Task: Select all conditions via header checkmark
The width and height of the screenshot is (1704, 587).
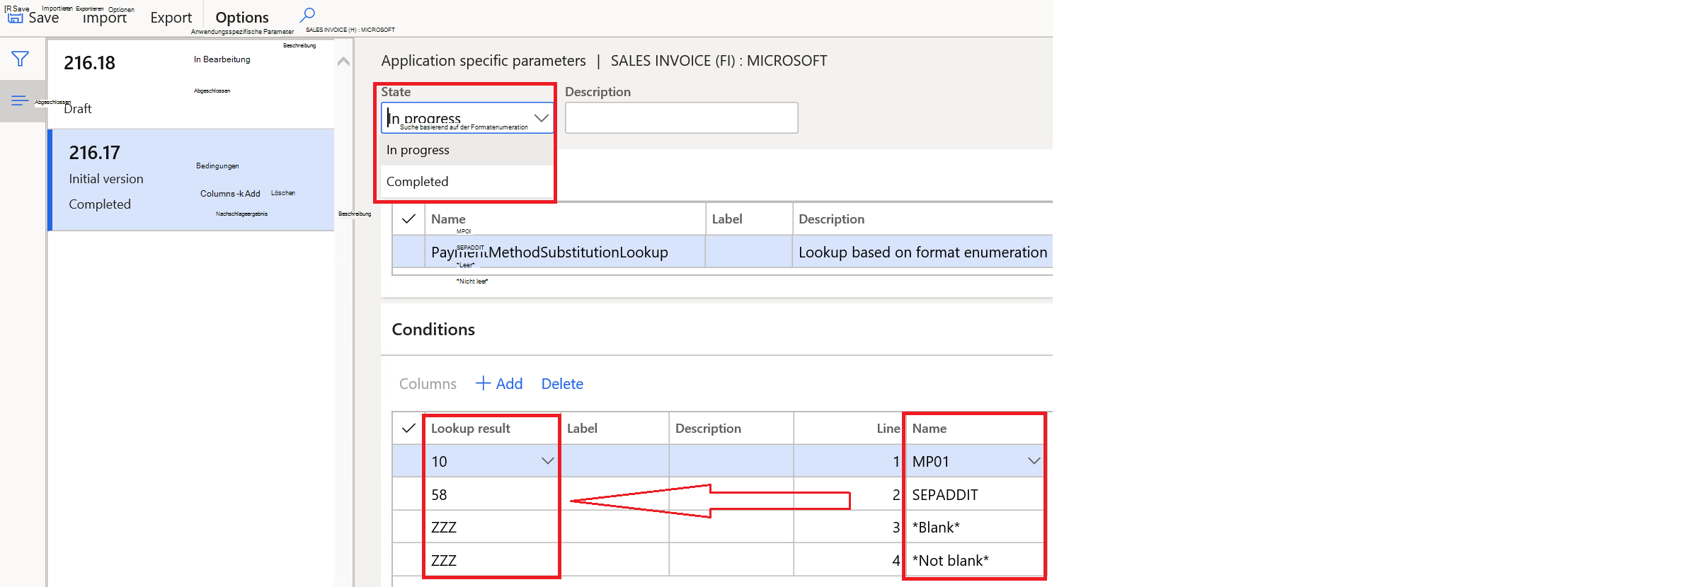Action: tap(408, 429)
